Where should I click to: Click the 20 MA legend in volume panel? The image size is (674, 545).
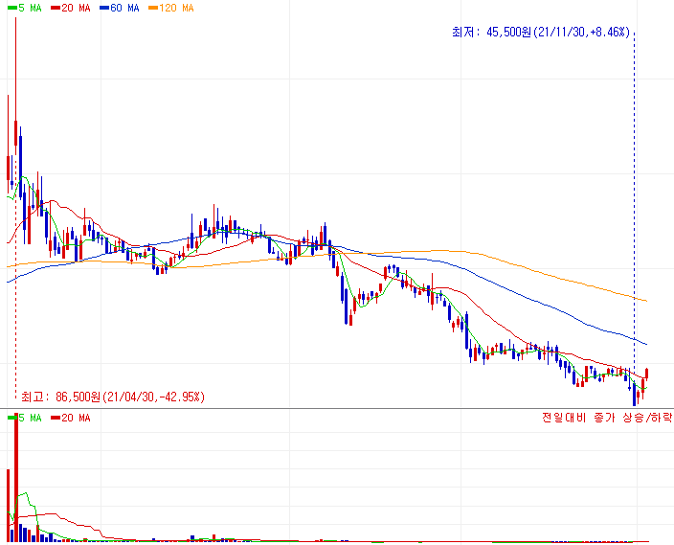(71, 418)
